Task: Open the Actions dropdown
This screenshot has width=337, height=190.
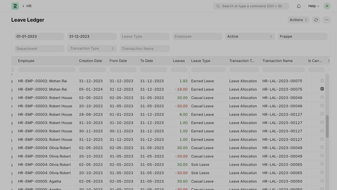Action: 298,20
